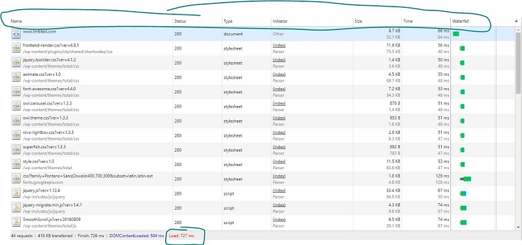Viewport: 522px width, 245px height.
Task: Click the waterfall bar of the fonts.googleapis.com row
Action: pos(465,179)
